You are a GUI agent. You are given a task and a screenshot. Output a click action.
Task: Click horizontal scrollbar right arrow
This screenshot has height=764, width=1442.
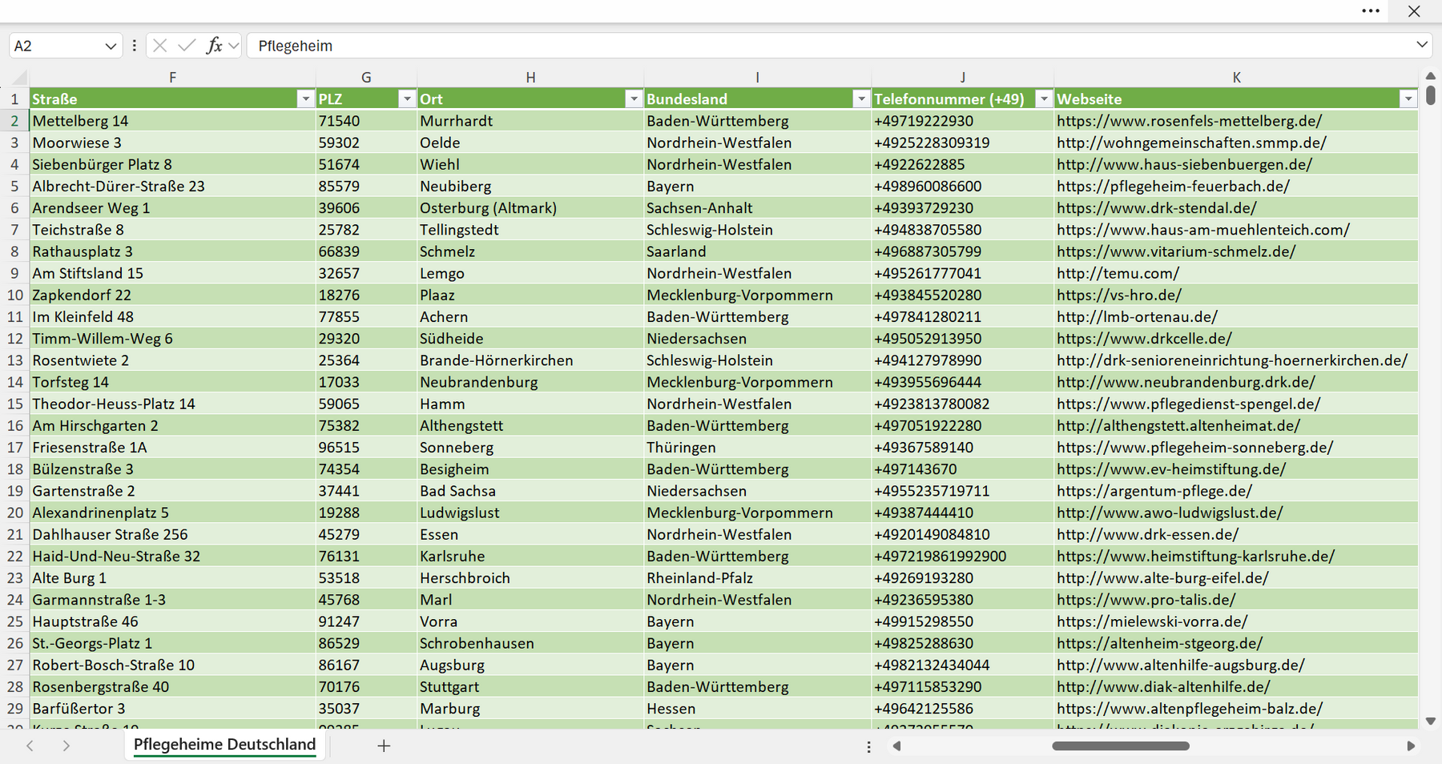pyautogui.click(x=1411, y=746)
